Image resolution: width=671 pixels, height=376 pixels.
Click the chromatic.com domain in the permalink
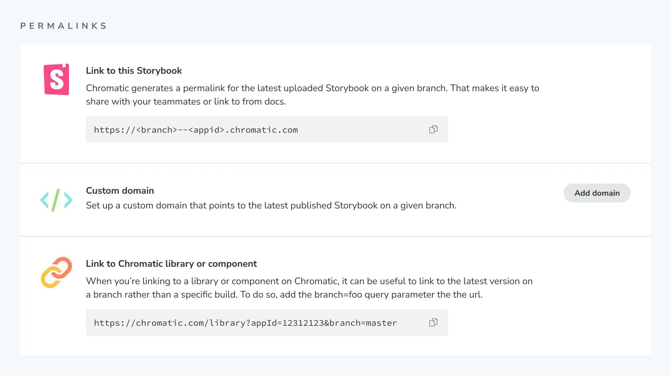coord(262,130)
